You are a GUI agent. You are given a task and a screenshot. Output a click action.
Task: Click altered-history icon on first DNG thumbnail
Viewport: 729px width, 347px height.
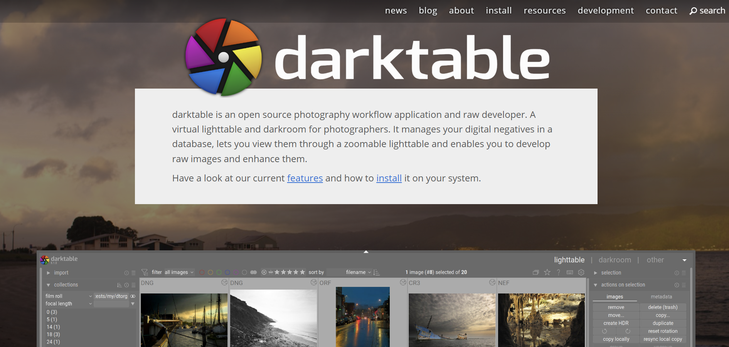pos(224,282)
